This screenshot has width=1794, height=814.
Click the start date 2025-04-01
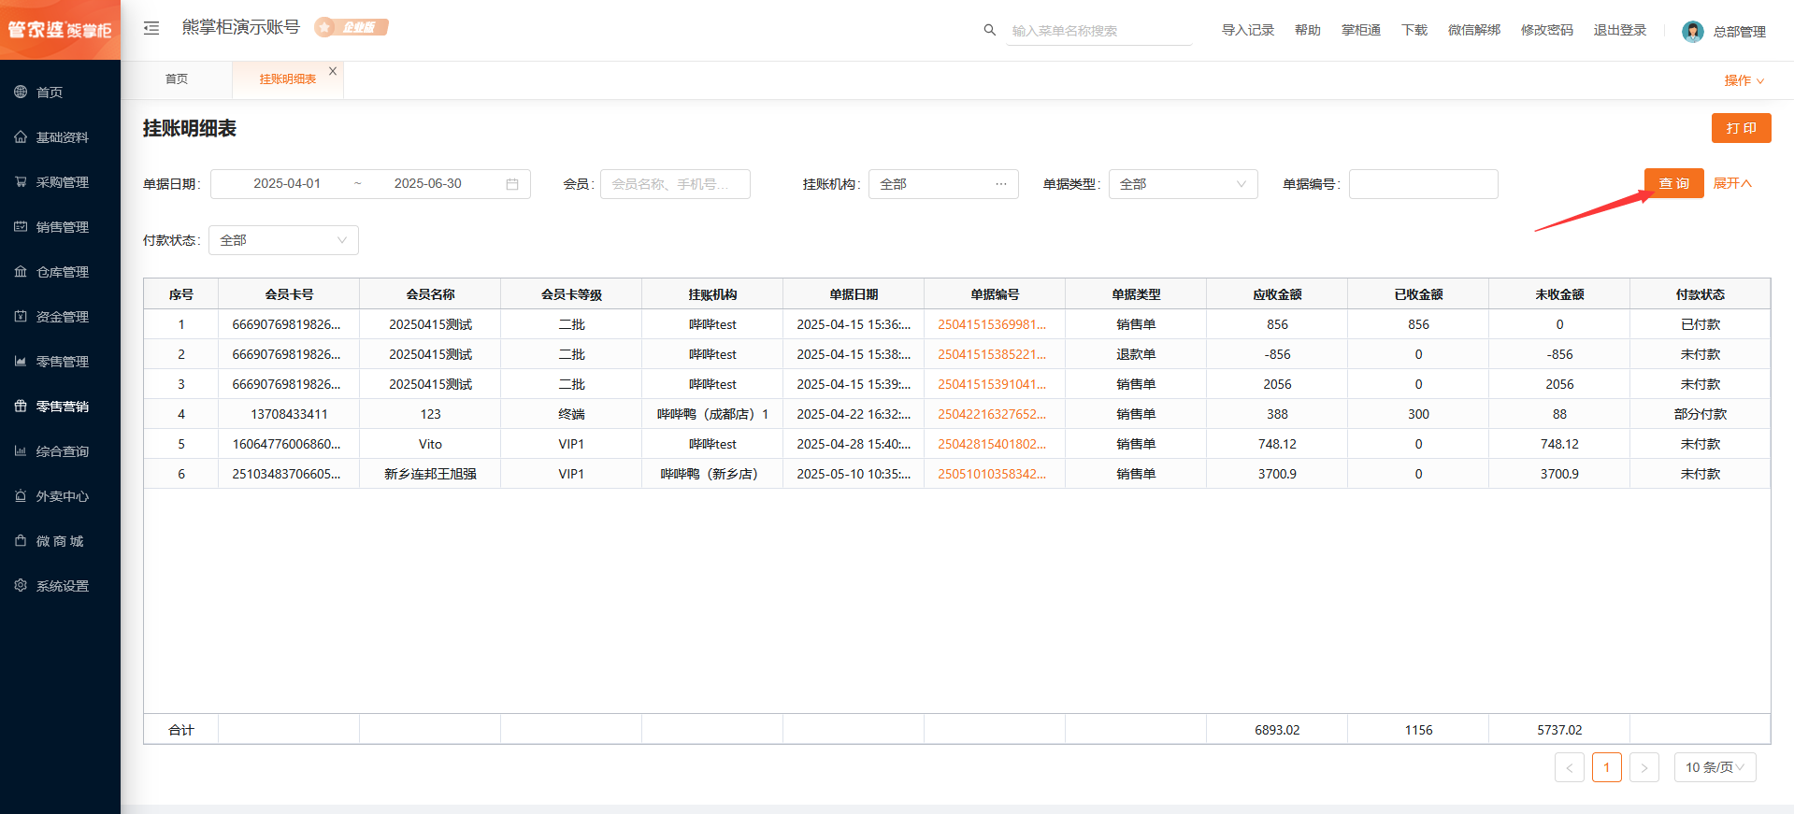pos(287,184)
